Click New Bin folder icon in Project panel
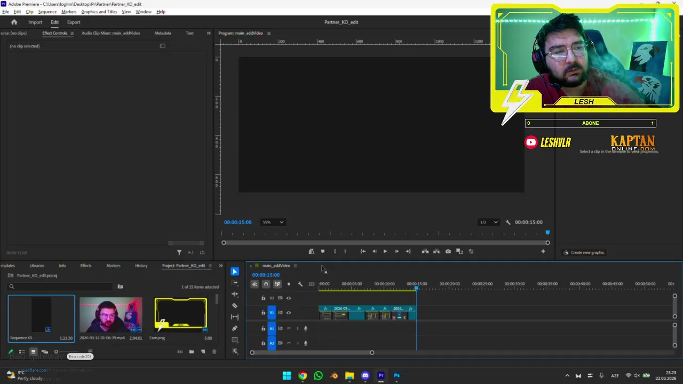 tap(192, 351)
